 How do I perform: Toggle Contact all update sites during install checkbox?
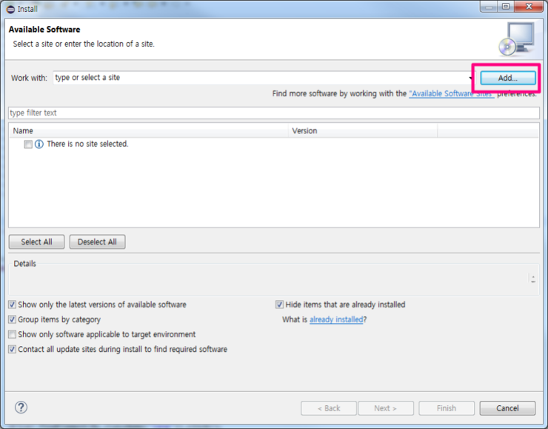pyautogui.click(x=13, y=349)
